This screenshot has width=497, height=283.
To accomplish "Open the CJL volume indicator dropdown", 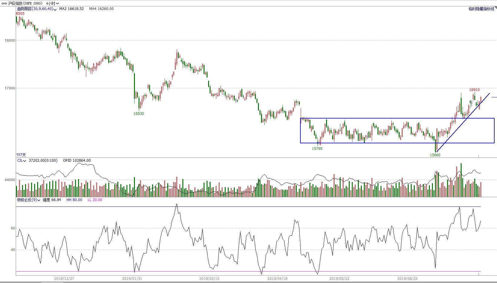I will coord(21,161).
